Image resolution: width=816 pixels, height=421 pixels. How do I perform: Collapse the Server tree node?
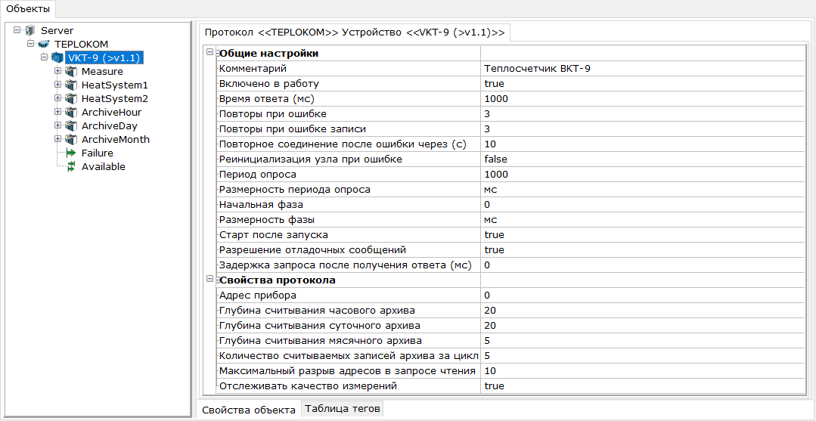[x=17, y=30]
